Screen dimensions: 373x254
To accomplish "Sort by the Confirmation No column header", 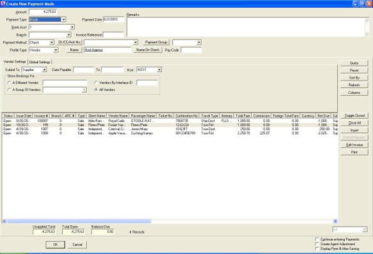I will tap(187, 116).
